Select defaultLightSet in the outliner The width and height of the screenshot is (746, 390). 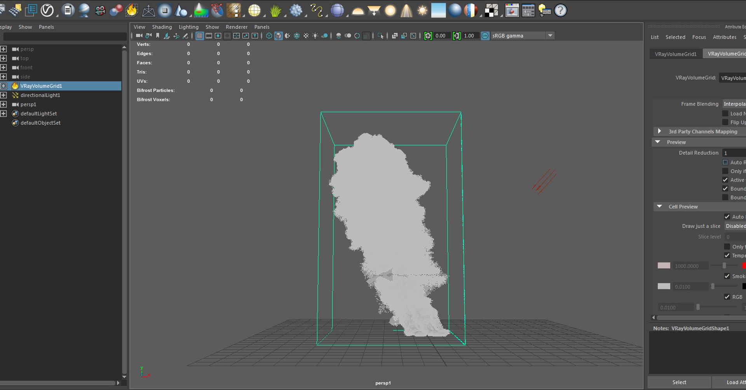coord(38,114)
